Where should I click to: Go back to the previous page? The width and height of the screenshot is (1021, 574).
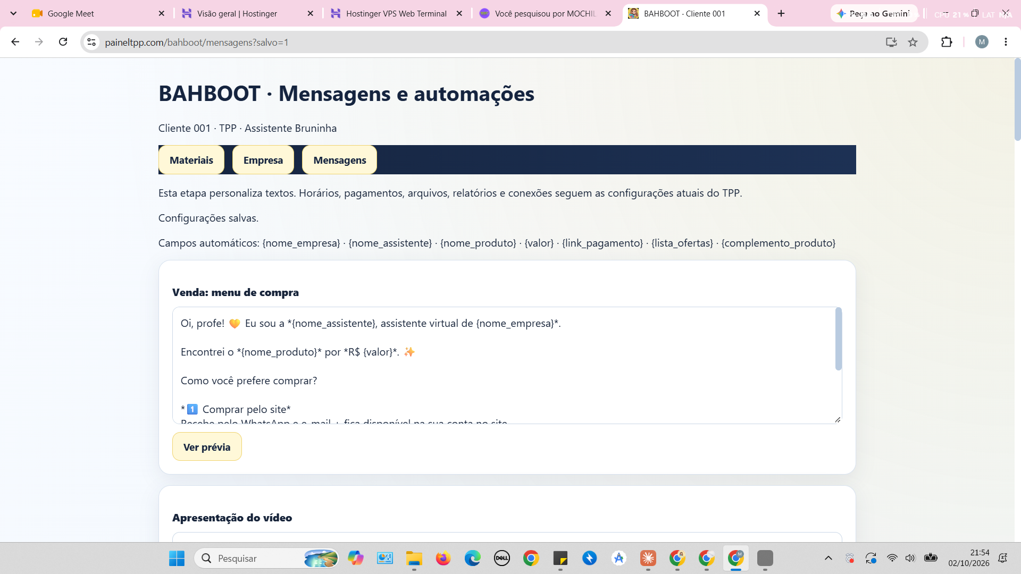tap(15, 42)
